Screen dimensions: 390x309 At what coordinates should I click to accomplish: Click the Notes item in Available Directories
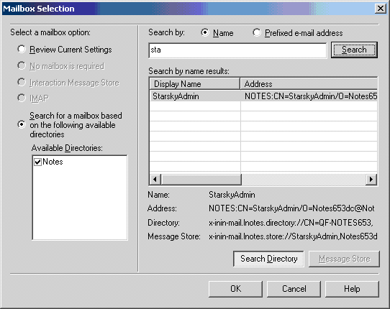point(53,162)
